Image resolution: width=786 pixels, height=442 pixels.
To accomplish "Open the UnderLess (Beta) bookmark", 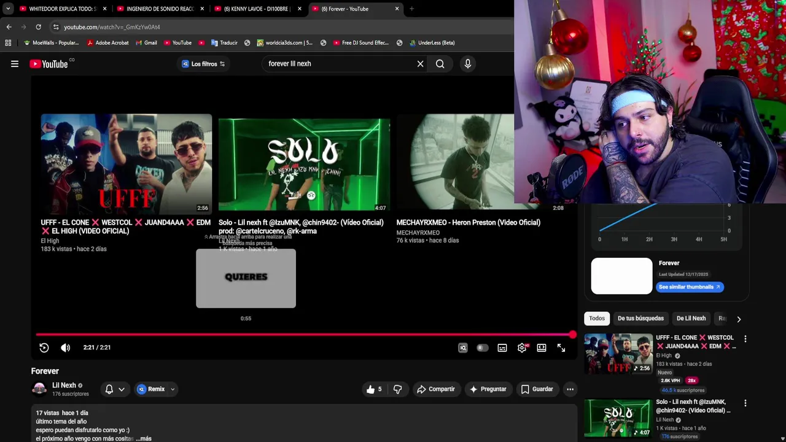I will [431, 43].
